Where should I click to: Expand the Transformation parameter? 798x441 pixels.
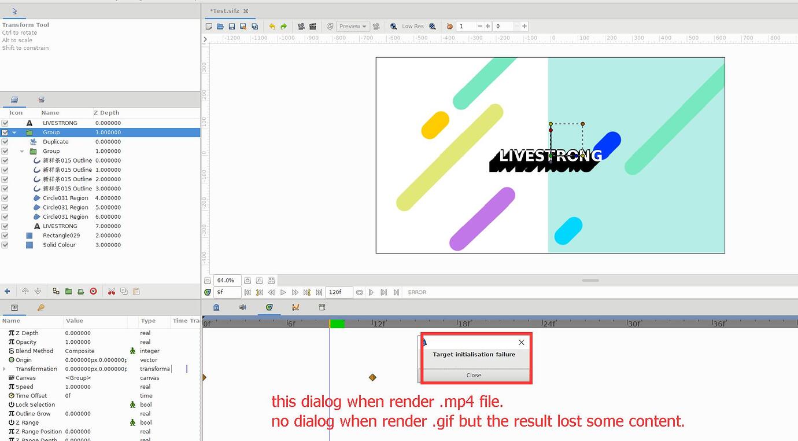(x=5, y=369)
